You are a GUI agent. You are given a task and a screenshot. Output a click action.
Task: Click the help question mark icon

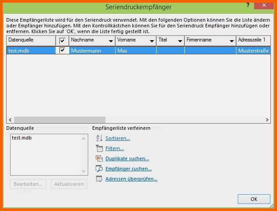248,5
